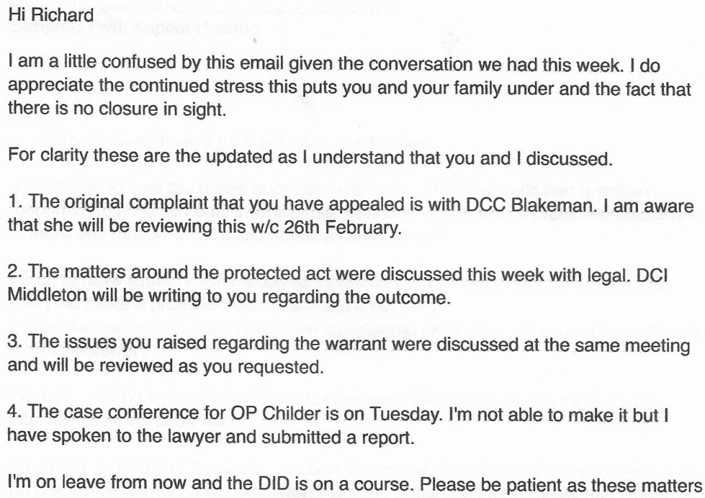Click the list number "1."

pos(14,204)
